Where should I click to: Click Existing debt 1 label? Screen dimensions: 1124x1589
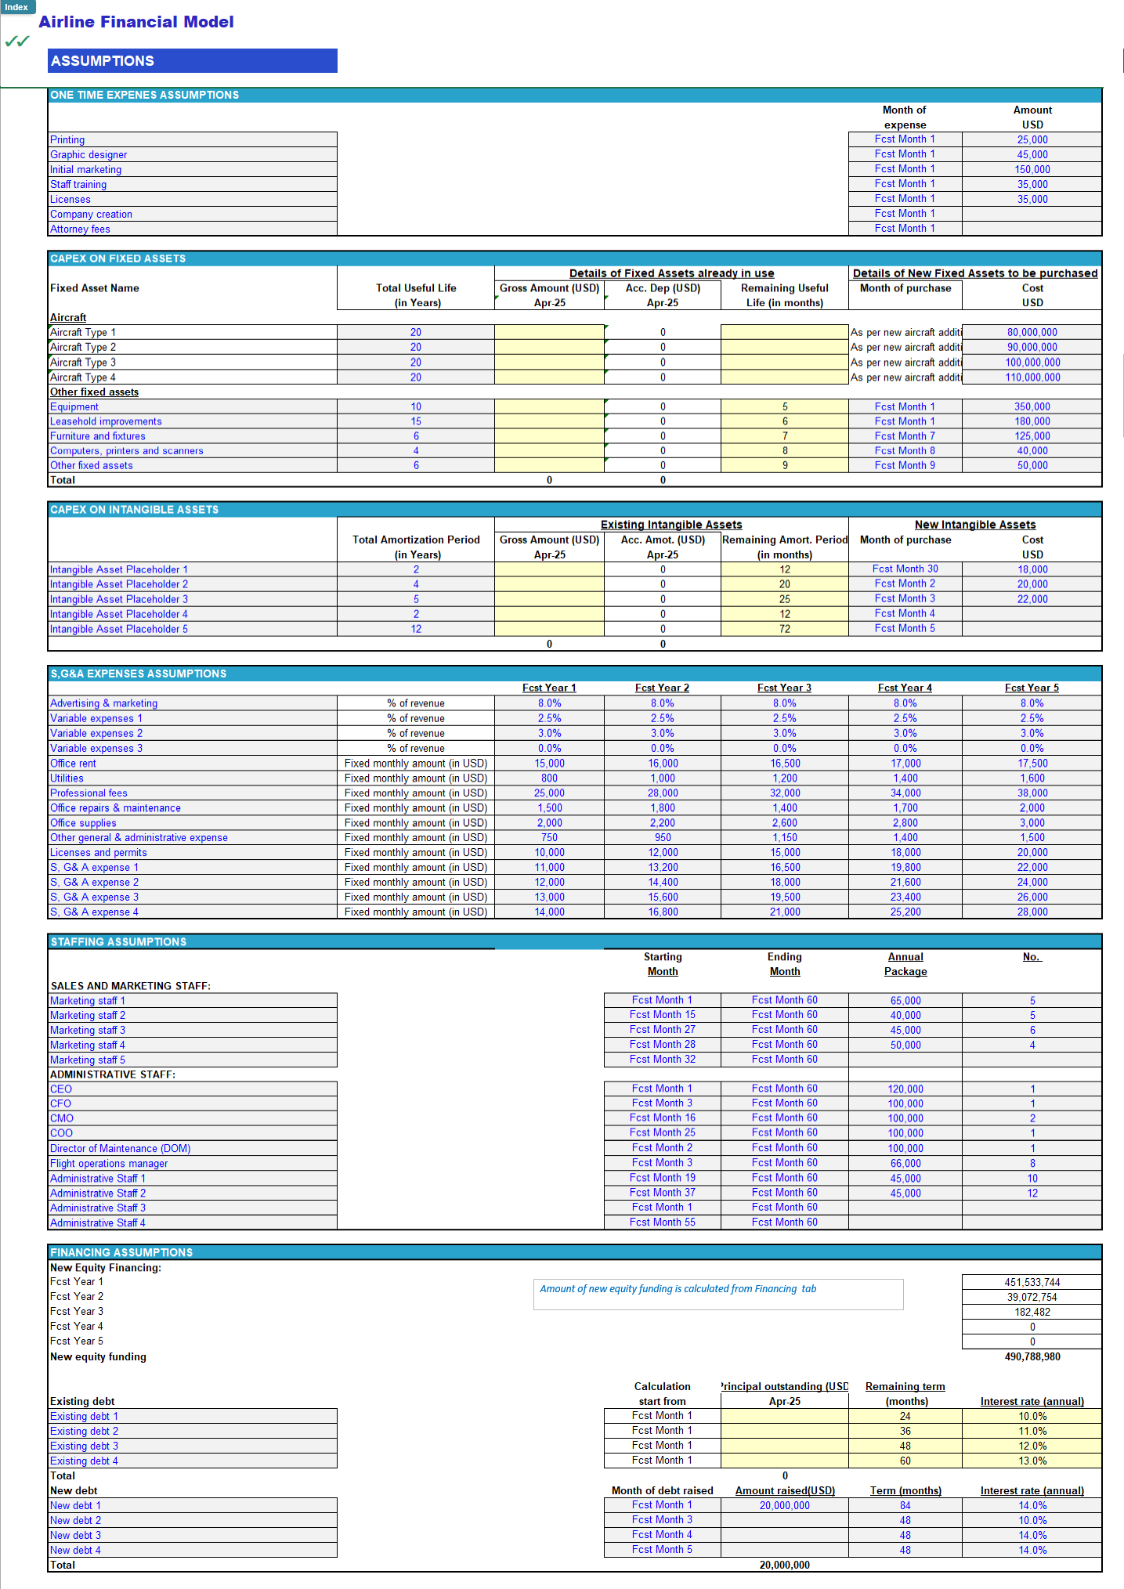[x=193, y=1417]
